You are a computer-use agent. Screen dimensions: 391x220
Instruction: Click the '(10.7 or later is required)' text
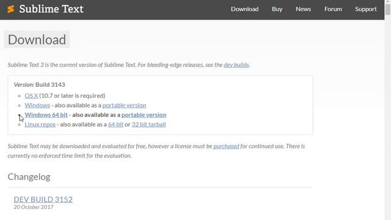(72, 95)
